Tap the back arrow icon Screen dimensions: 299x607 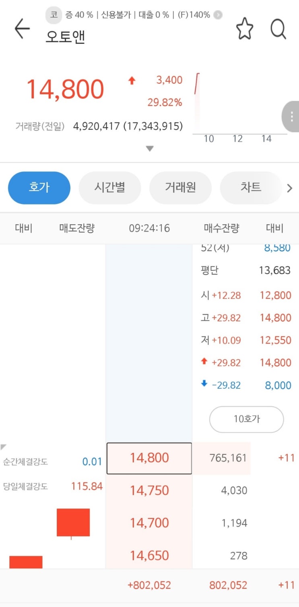tap(22, 29)
